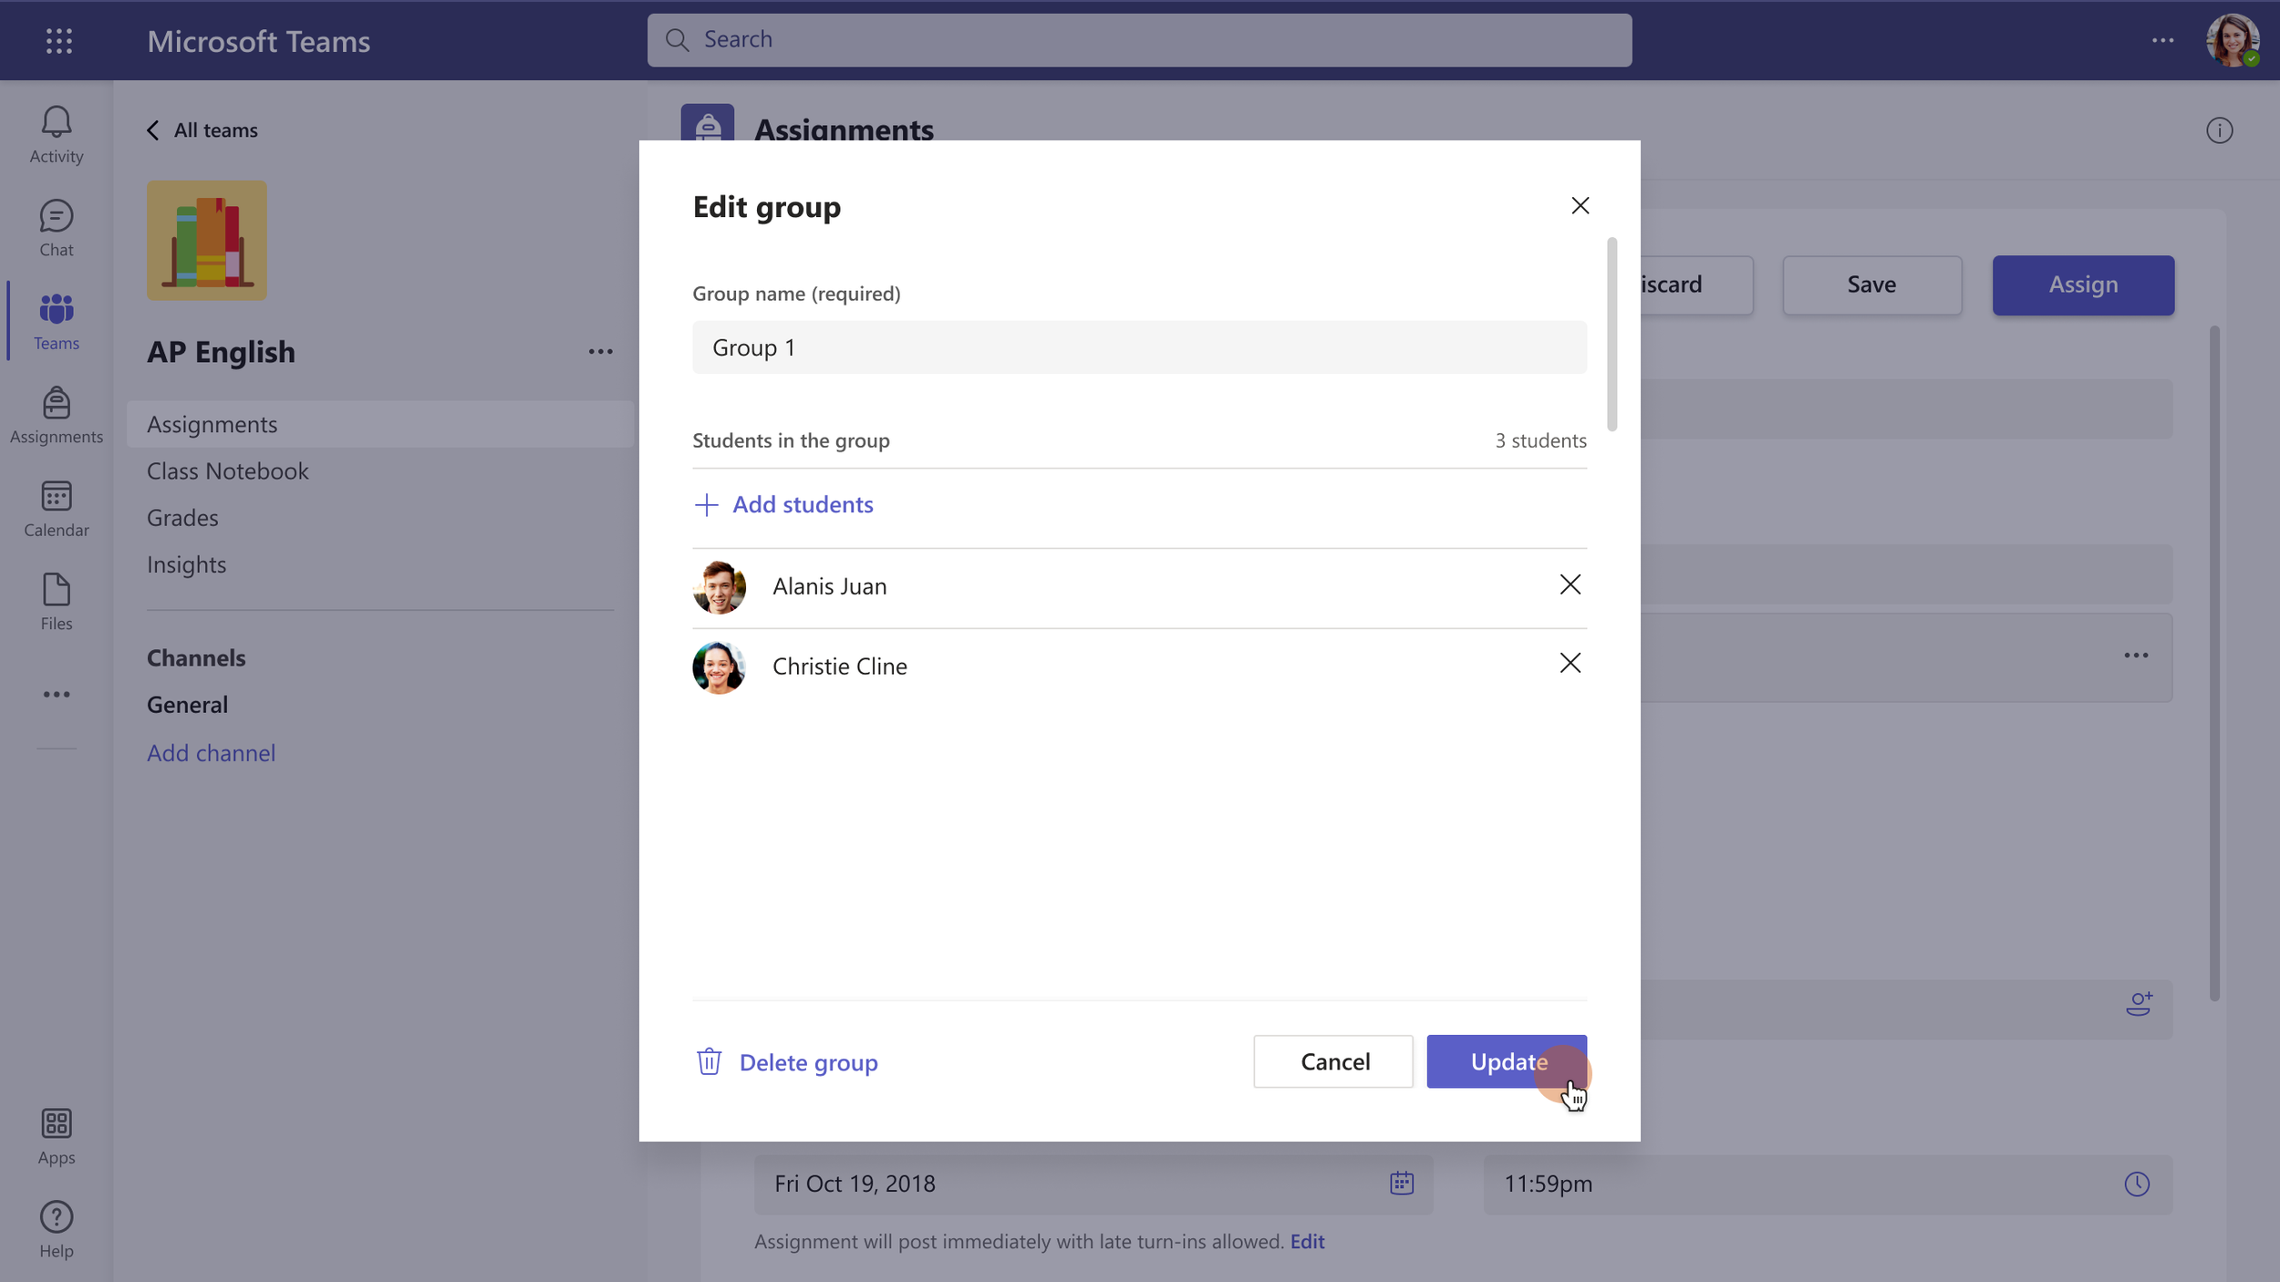Open the app launcher waffle icon
The height and width of the screenshot is (1282, 2280).
pyautogui.click(x=59, y=41)
